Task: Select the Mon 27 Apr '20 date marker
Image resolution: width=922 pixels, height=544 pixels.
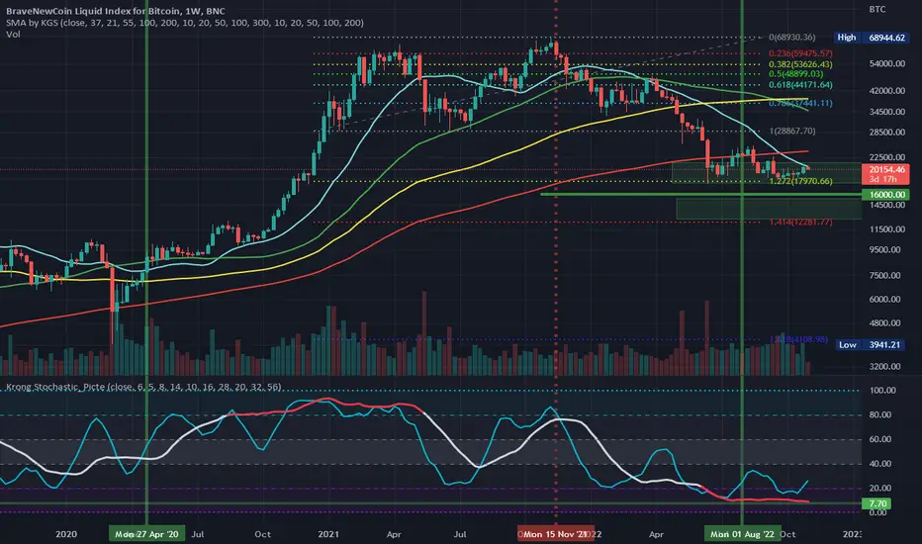Action: tap(146, 534)
